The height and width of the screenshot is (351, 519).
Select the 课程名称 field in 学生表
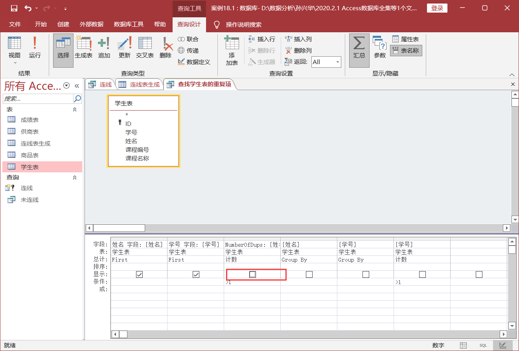click(x=137, y=158)
